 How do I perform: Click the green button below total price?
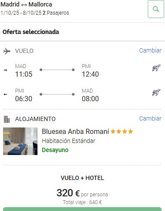82,209
